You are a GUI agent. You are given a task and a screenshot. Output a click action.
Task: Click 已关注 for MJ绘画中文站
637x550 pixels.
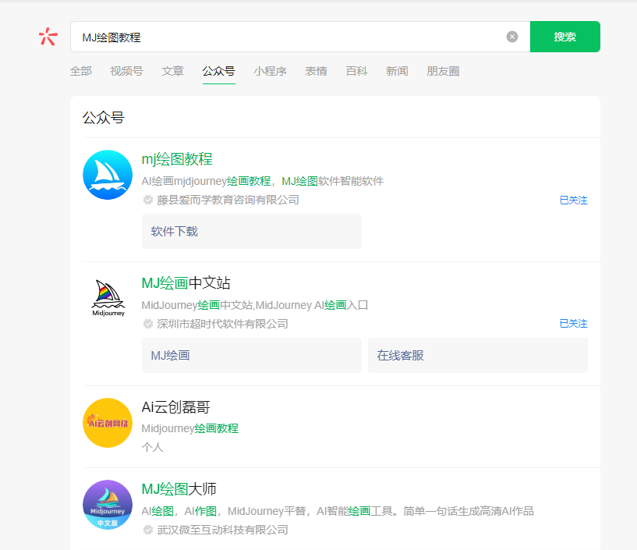(x=573, y=324)
